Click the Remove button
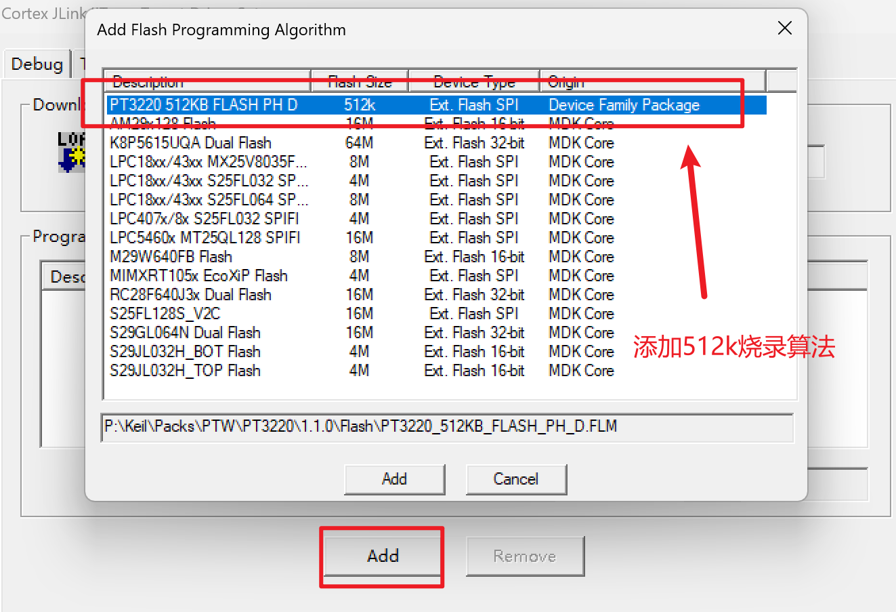Image resolution: width=896 pixels, height=612 pixels. [525, 556]
